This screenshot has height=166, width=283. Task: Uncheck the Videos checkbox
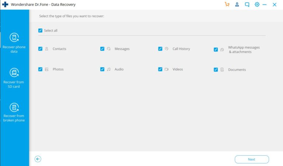tap(160, 69)
